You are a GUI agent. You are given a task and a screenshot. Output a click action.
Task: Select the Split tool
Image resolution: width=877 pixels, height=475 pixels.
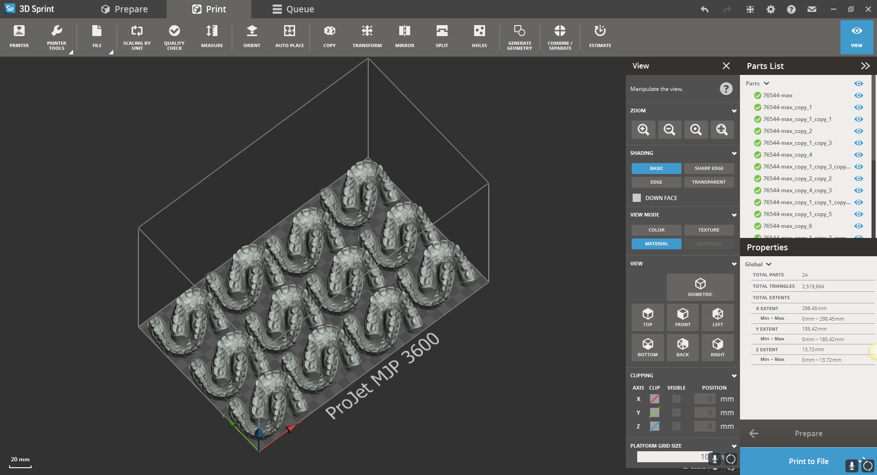(441, 37)
